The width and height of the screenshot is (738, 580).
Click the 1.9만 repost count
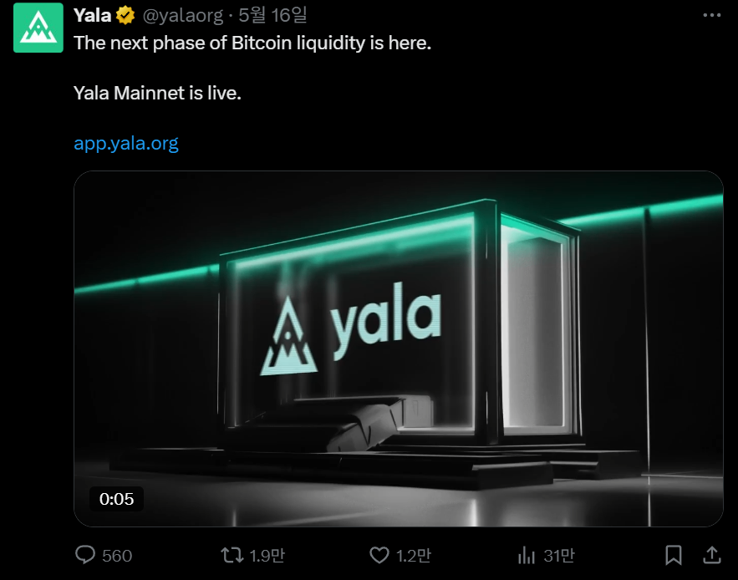point(267,555)
